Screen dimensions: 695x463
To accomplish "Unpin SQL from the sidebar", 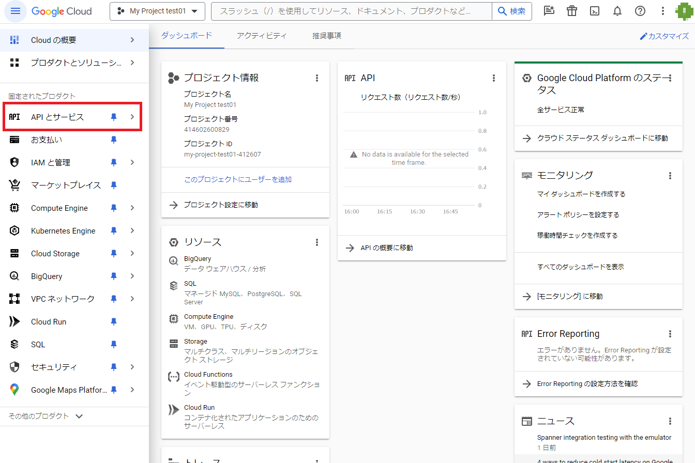I will click(x=113, y=344).
